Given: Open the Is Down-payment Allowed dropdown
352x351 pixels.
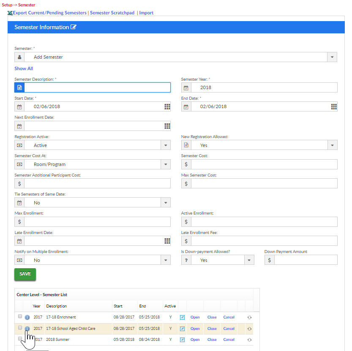Looking at the screenshot, I should tap(249, 260).
